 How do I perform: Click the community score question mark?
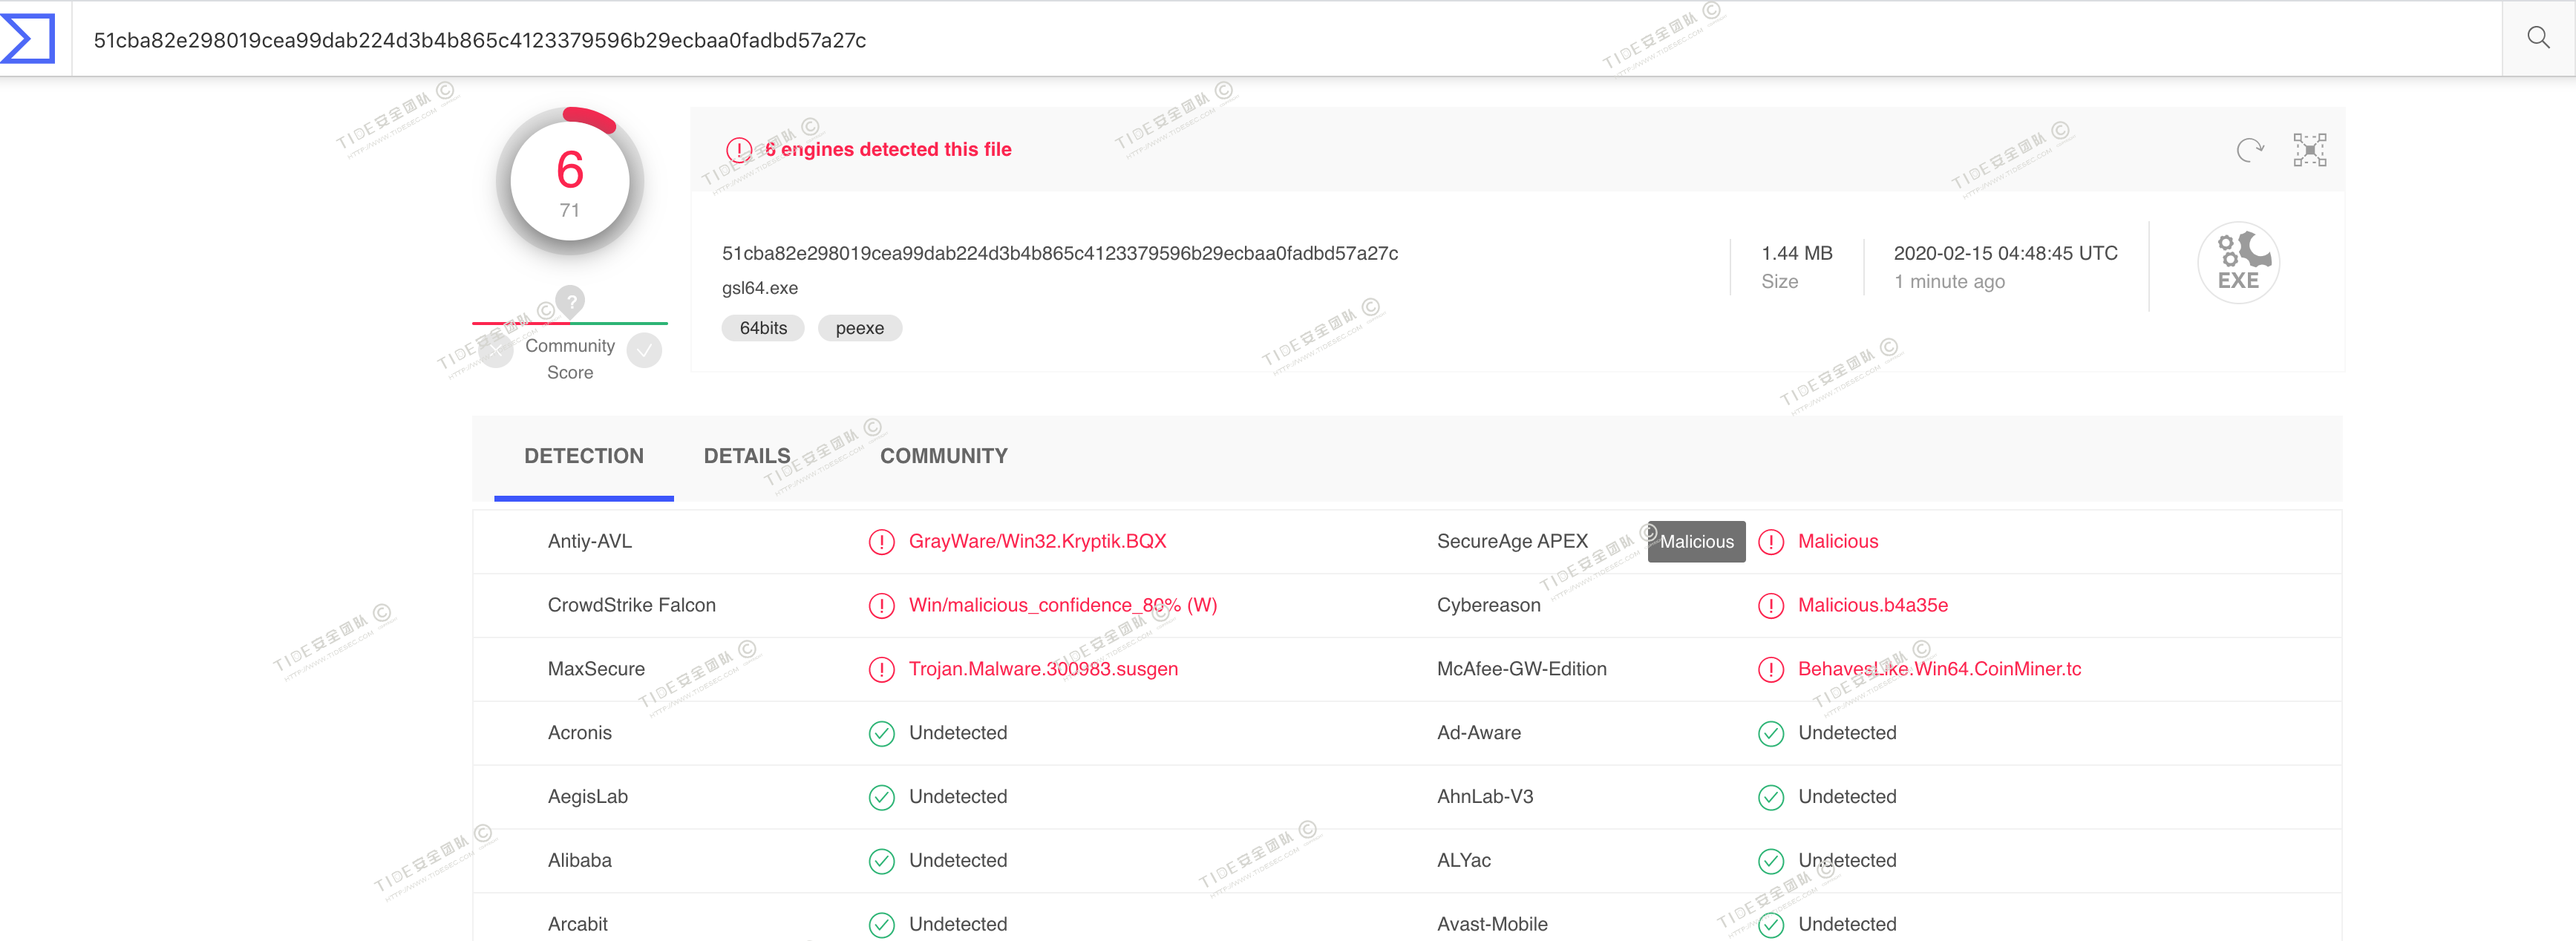[570, 300]
